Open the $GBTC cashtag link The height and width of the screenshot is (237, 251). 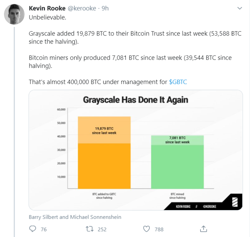point(178,82)
